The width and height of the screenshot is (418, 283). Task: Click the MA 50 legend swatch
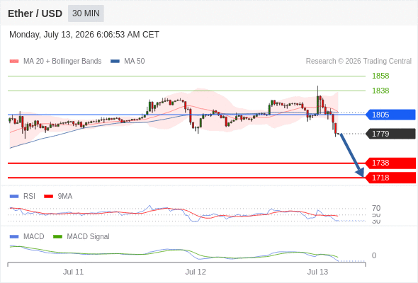[115, 62]
